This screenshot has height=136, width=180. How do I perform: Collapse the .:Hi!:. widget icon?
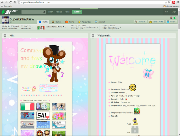point(5,35)
